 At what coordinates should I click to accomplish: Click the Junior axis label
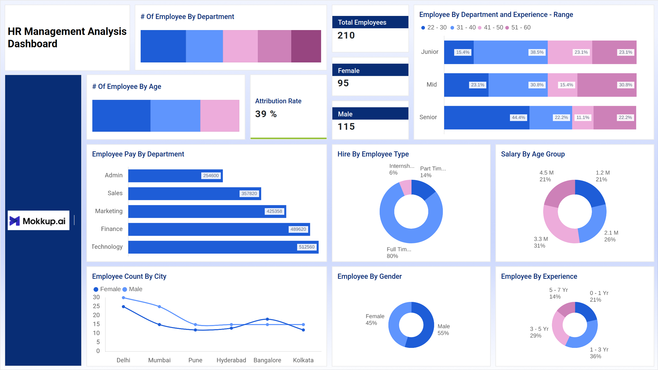(429, 52)
